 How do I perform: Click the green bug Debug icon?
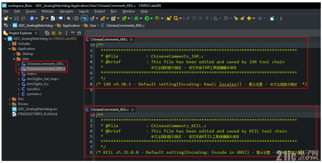[136, 18]
